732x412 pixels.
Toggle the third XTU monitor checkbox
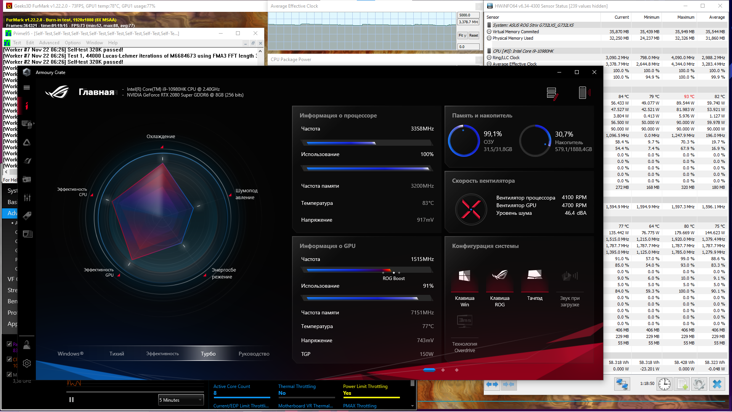[x=9, y=374]
